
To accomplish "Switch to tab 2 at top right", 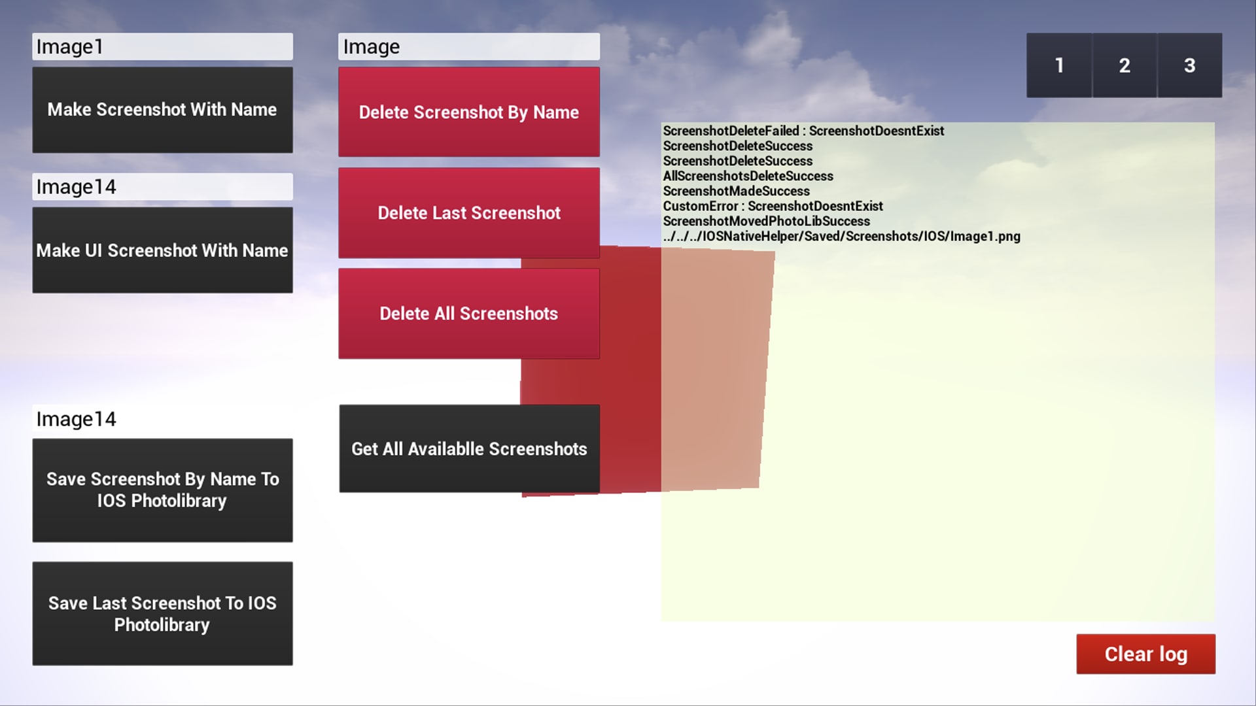I will (x=1124, y=65).
